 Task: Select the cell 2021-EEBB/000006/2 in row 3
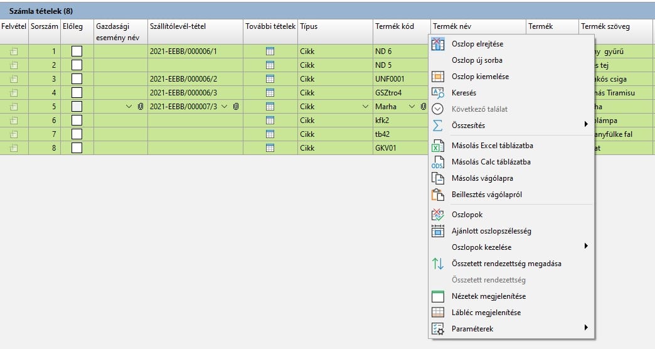pyautogui.click(x=183, y=79)
